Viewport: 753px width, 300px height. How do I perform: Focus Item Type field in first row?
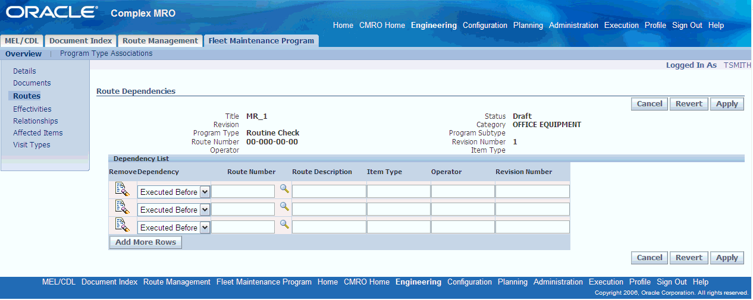[399, 191]
